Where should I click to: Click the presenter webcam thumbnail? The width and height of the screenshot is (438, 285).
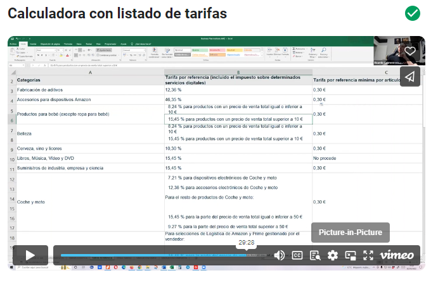pos(399,51)
